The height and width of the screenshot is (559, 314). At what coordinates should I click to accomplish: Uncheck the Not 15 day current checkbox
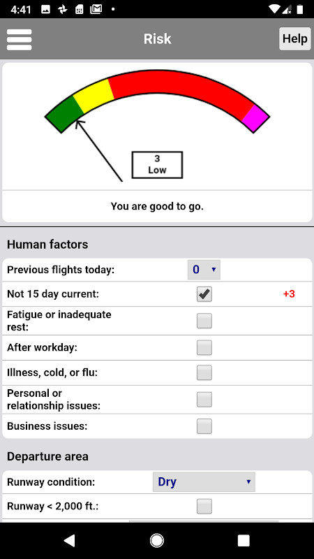point(204,294)
